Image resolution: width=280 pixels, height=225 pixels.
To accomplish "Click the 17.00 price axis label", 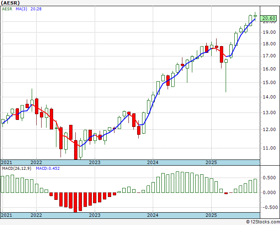I will coord(269,56).
